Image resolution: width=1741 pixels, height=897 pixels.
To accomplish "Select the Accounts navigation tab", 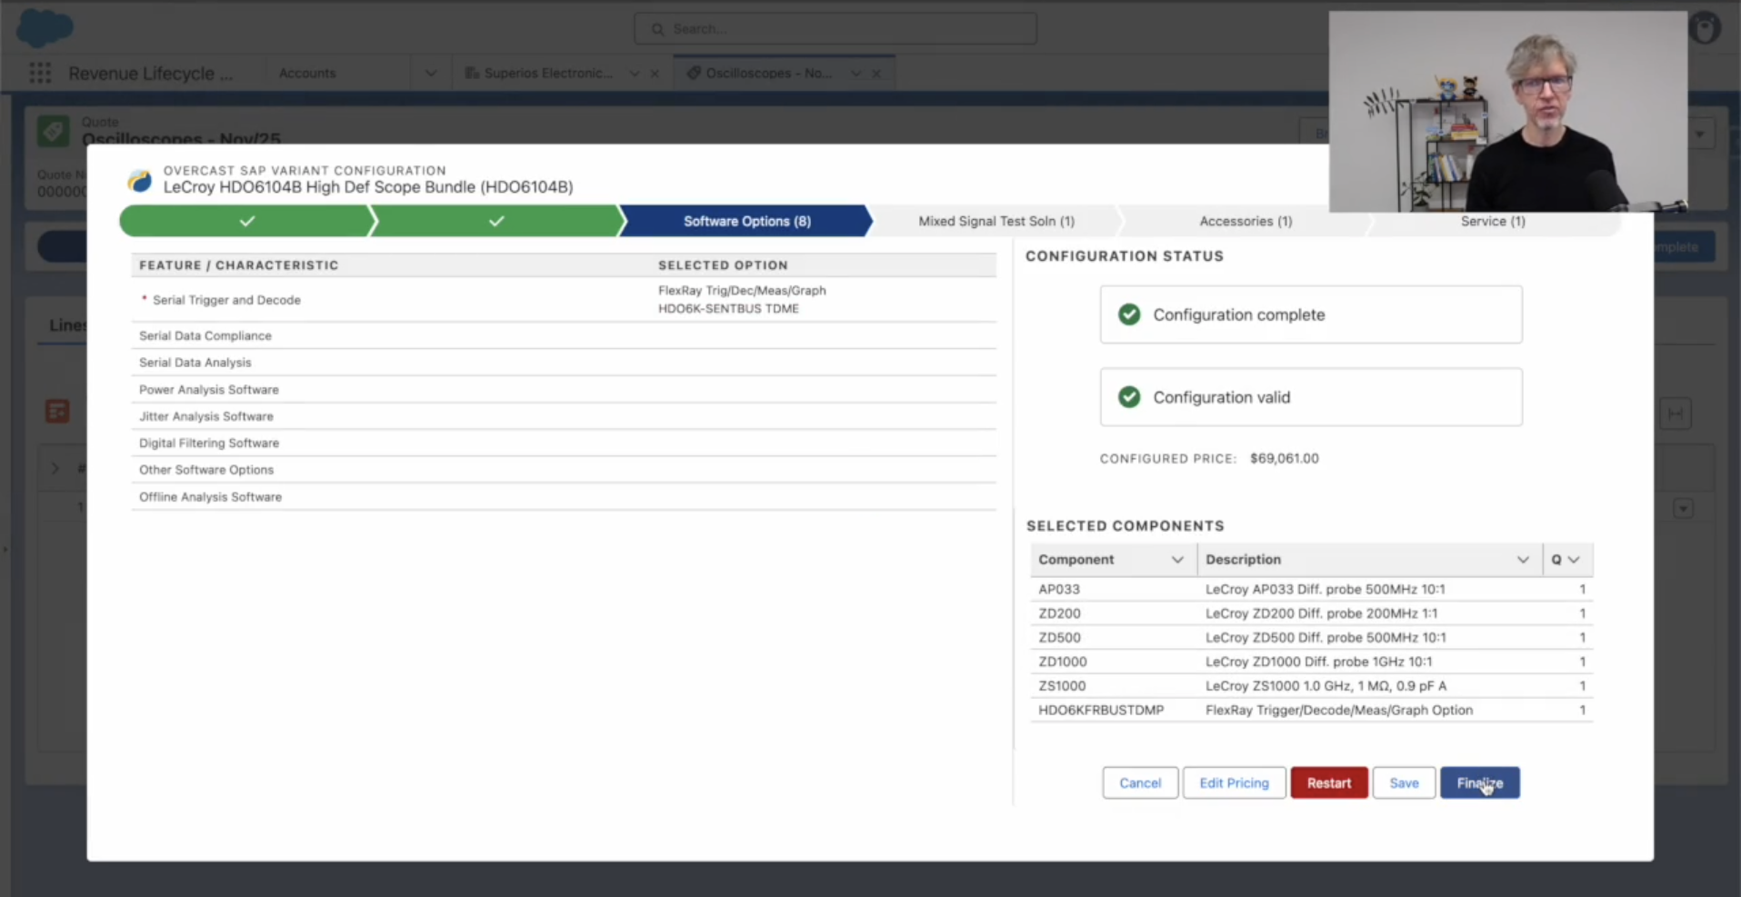I will [x=307, y=73].
